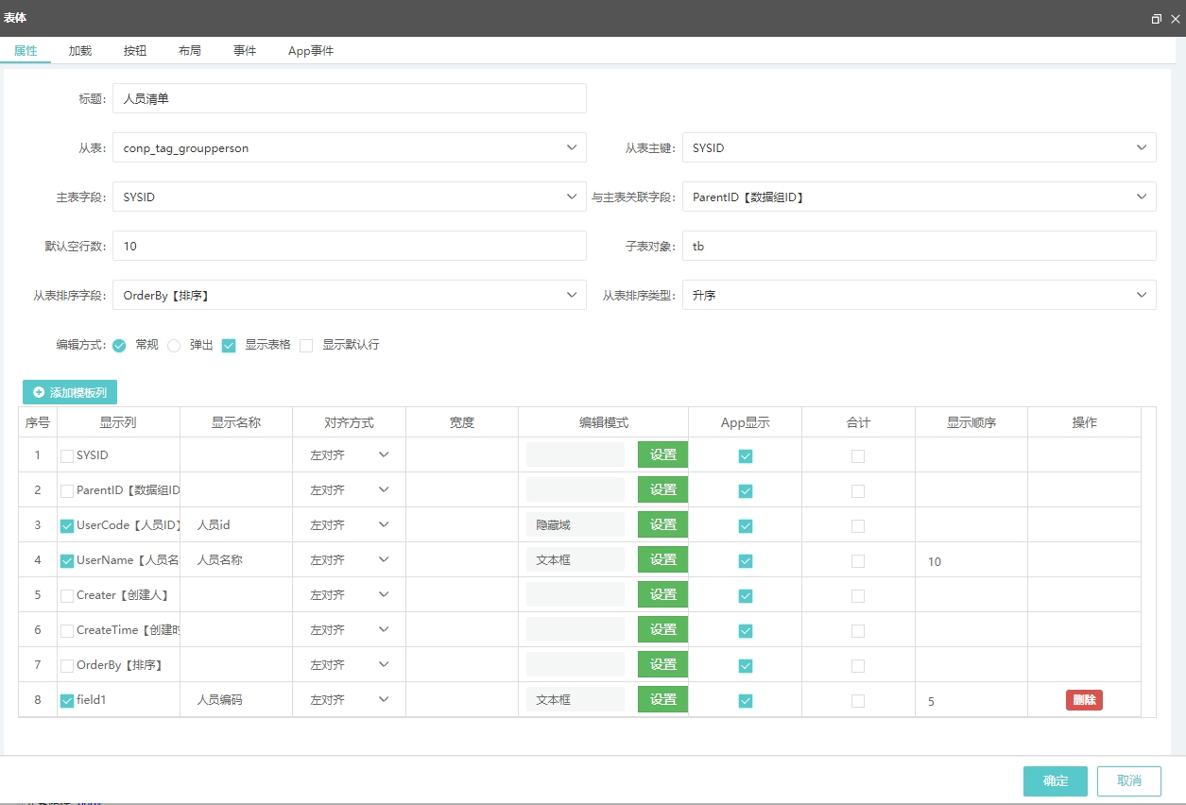Click 设置 button in UserCode row
Screen dimensions: 1186x805
(x=662, y=524)
